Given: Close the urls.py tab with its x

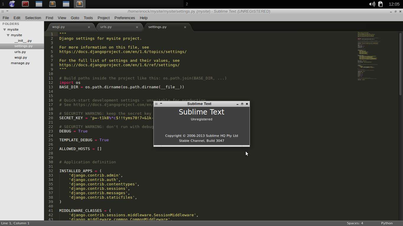Looking at the screenshot, I should [x=137, y=27].
